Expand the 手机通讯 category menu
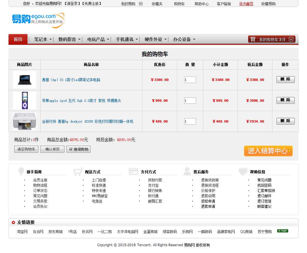Viewport: 307px width, 253px height. [x=137, y=40]
